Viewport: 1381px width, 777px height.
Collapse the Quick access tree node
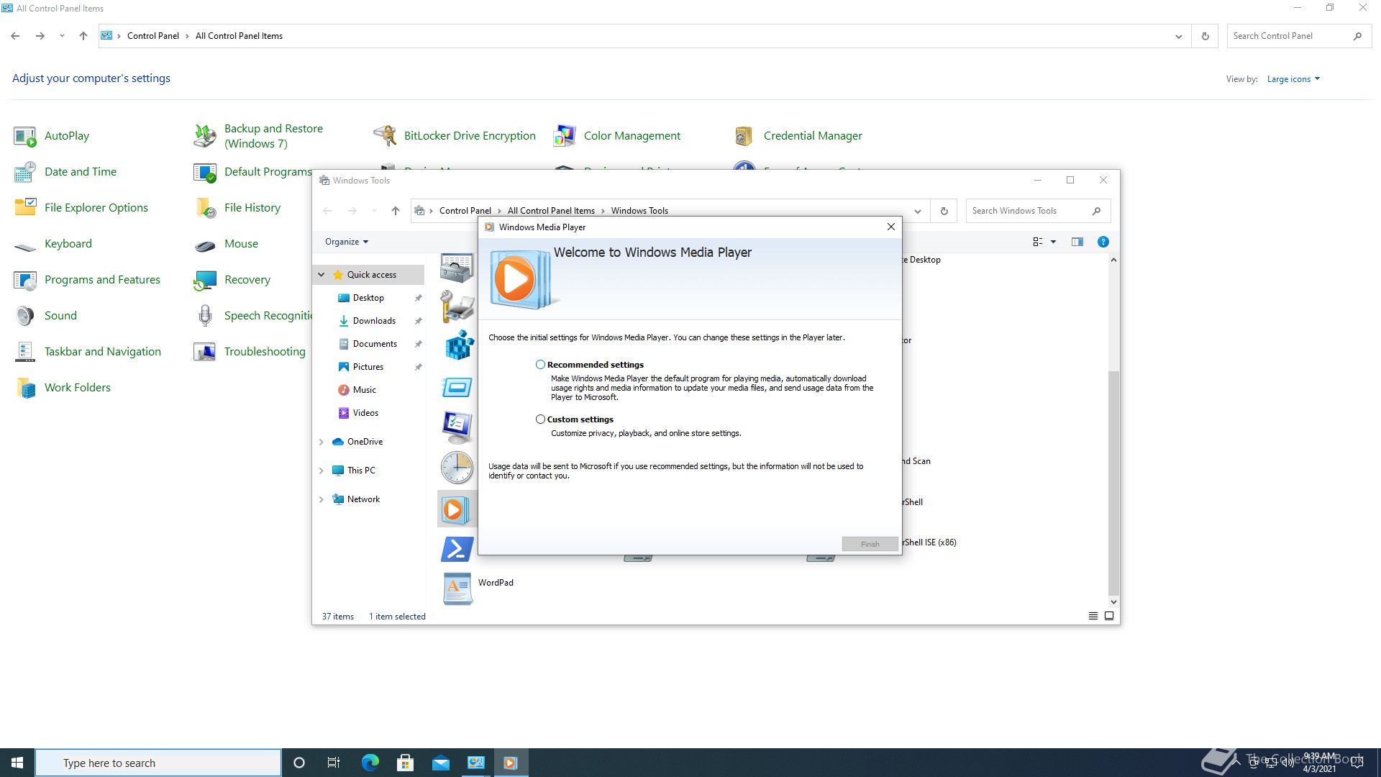pos(322,275)
